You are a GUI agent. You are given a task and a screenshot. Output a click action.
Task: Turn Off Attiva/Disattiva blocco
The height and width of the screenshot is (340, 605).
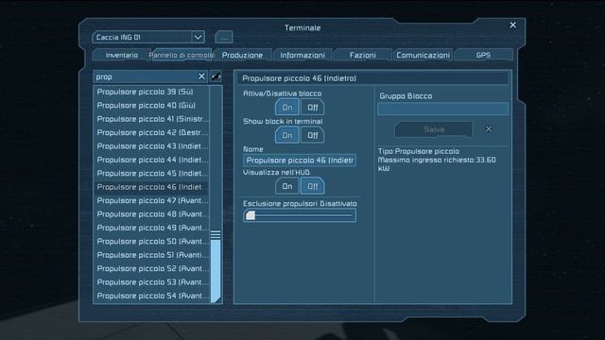click(x=313, y=108)
